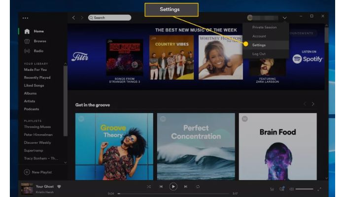The image size is (345, 197).
Task: Click the Radio broadcast icon
Action: (x=27, y=51)
